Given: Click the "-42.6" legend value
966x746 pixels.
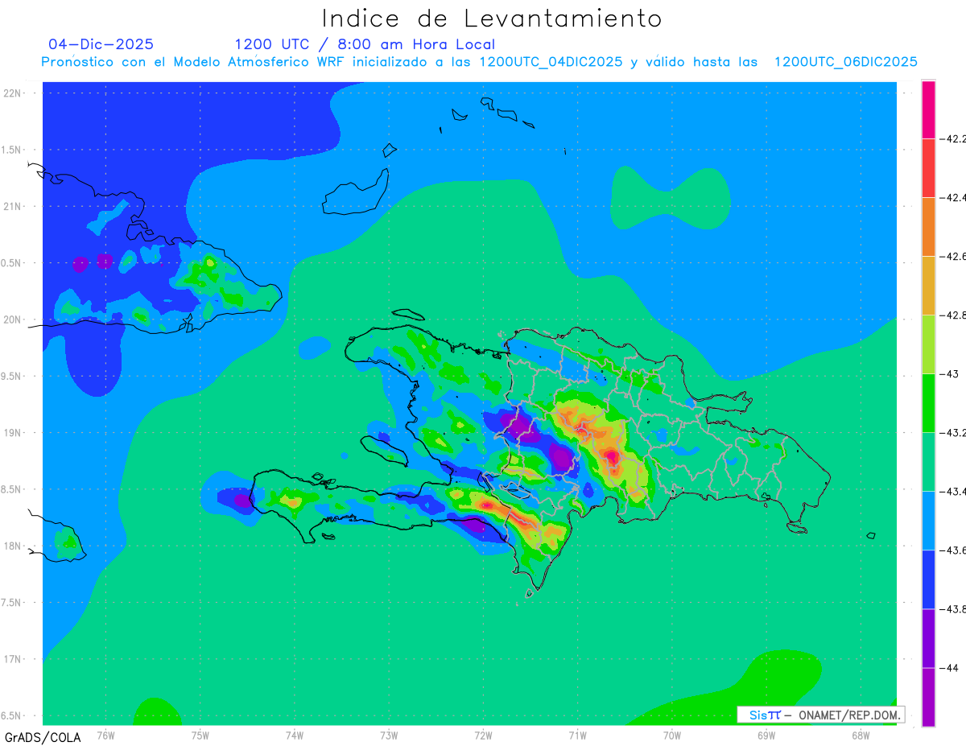Looking at the screenshot, I should click(x=952, y=256).
